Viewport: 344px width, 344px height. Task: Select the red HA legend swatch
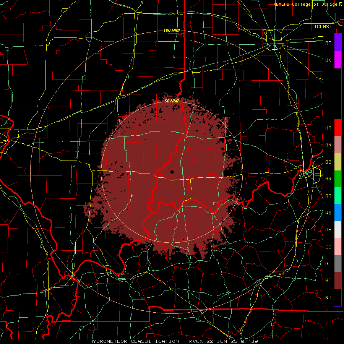point(338,128)
